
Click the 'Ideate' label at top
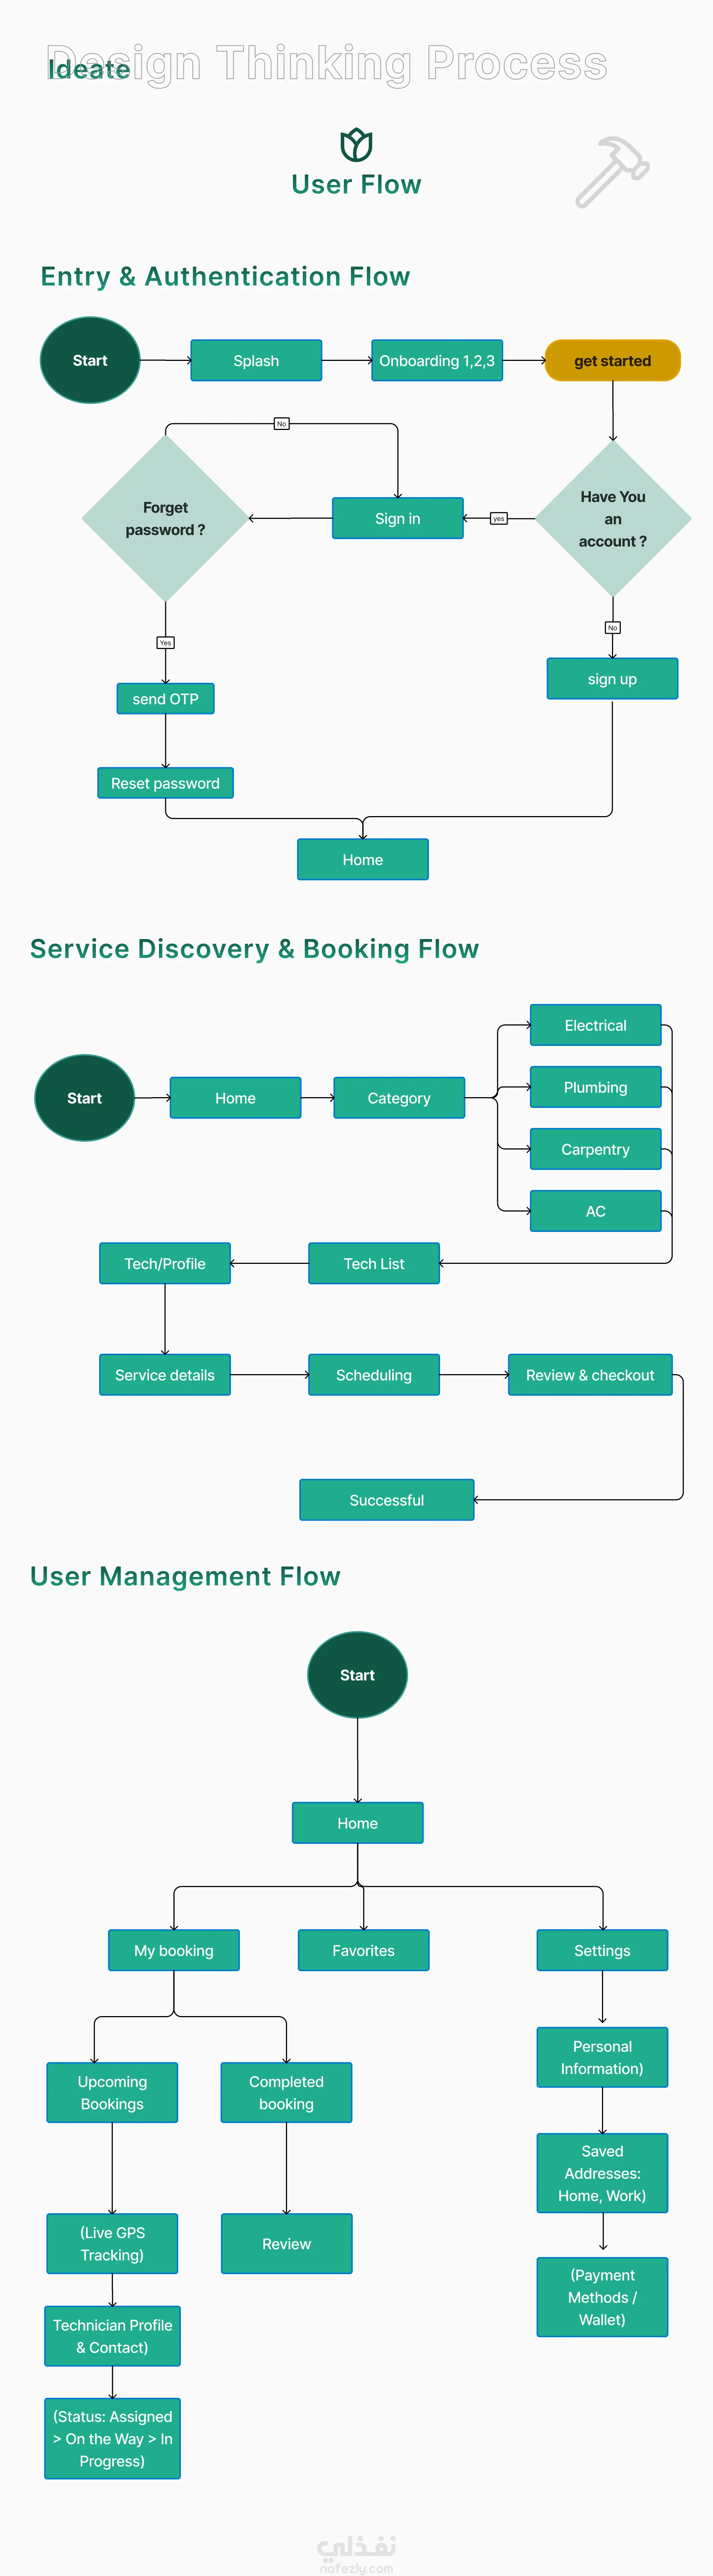click(89, 69)
